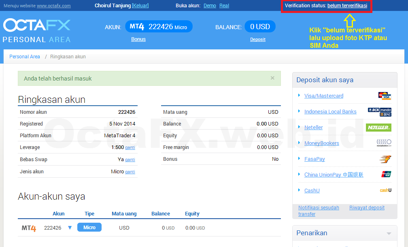The image size is (408, 247).
Task: Click the CashU logo icon
Action: [385, 190]
